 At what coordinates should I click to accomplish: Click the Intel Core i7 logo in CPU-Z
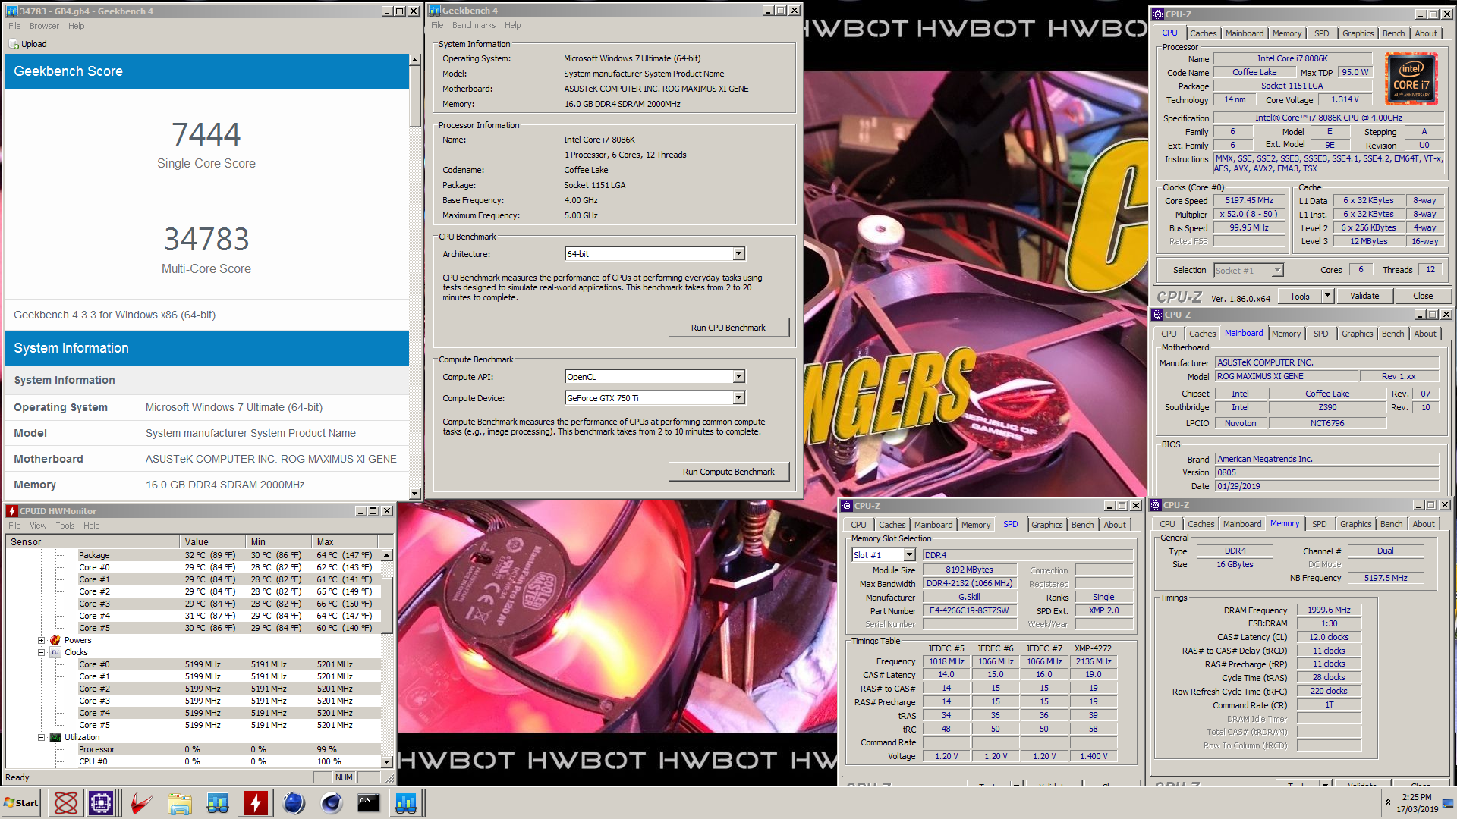pos(1411,78)
